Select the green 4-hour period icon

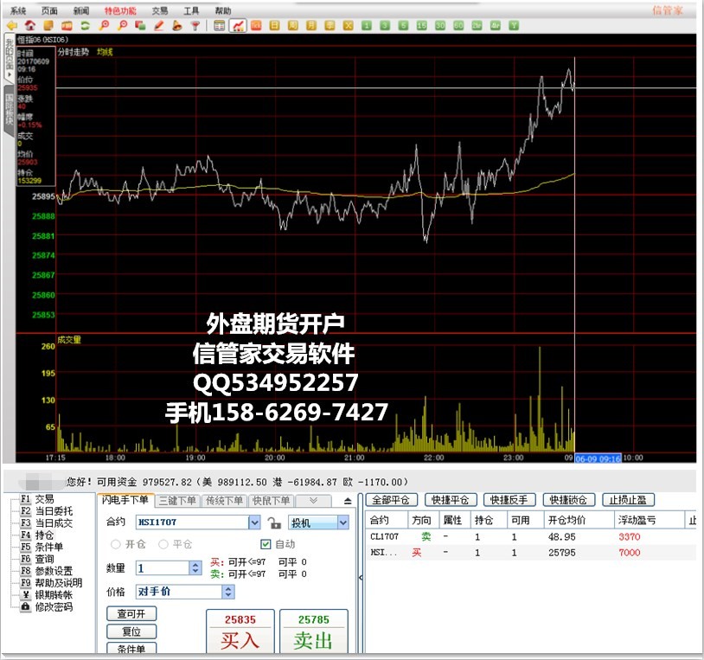click(496, 26)
